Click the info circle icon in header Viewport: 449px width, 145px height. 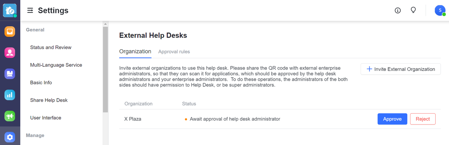tap(397, 10)
